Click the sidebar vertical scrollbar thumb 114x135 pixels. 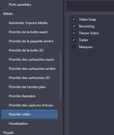pos(61,76)
